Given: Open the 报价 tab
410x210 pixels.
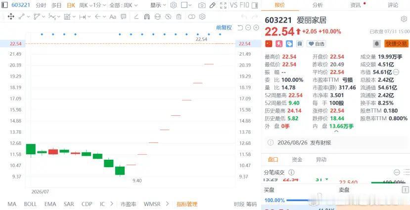Looking at the screenshot, I should click(x=280, y=5).
